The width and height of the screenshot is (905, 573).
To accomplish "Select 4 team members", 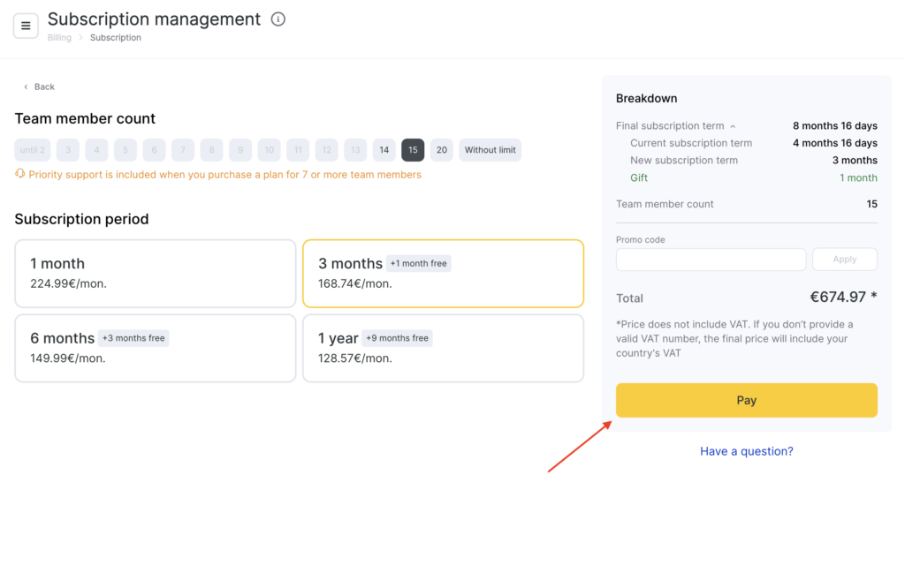I will coord(96,150).
